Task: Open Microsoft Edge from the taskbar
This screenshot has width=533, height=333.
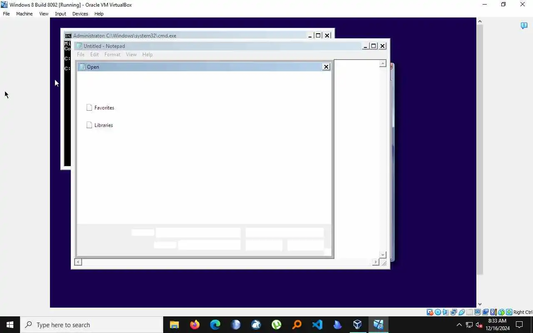Action: tap(215, 325)
